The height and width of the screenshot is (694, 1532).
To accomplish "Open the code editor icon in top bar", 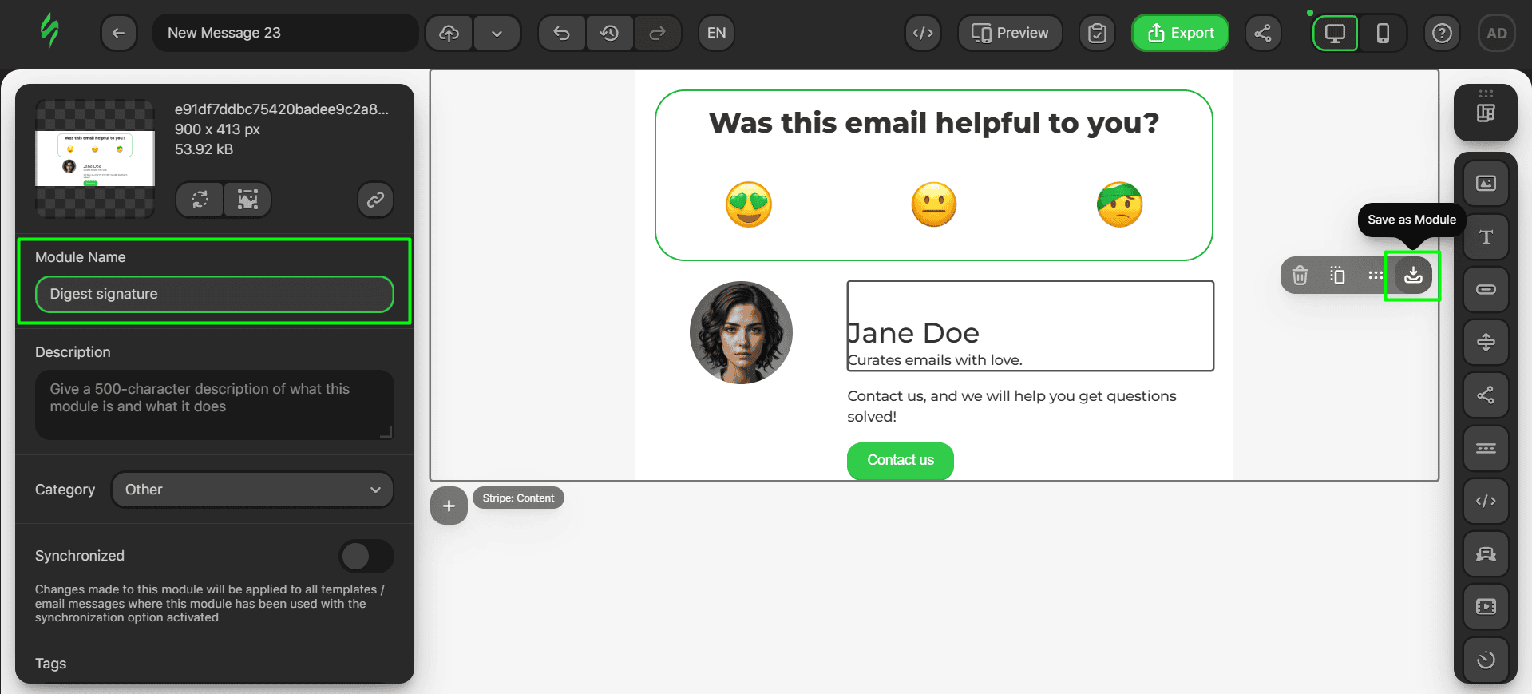I will pos(923,33).
